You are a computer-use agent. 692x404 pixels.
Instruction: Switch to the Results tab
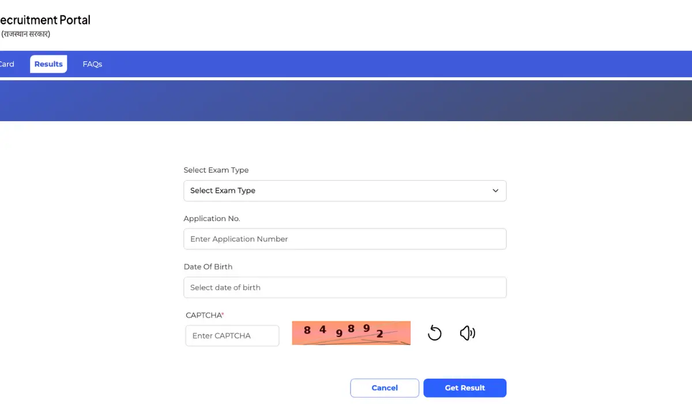tap(48, 63)
